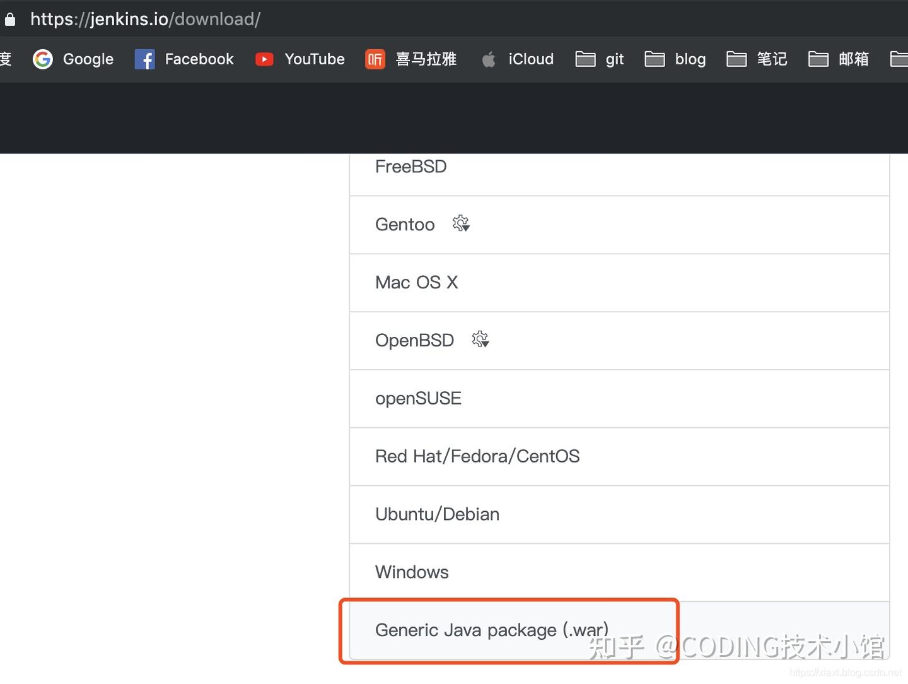This screenshot has height=684, width=908.
Task: Open the Google bookmark
Action: coord(73,59)
